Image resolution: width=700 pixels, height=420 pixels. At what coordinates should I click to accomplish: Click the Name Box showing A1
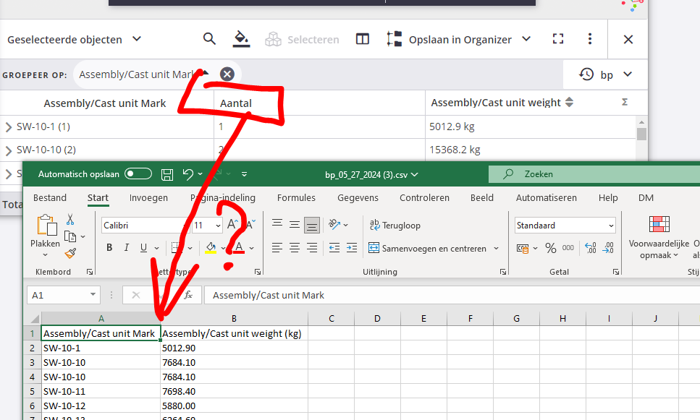click(x=64, y=295)
